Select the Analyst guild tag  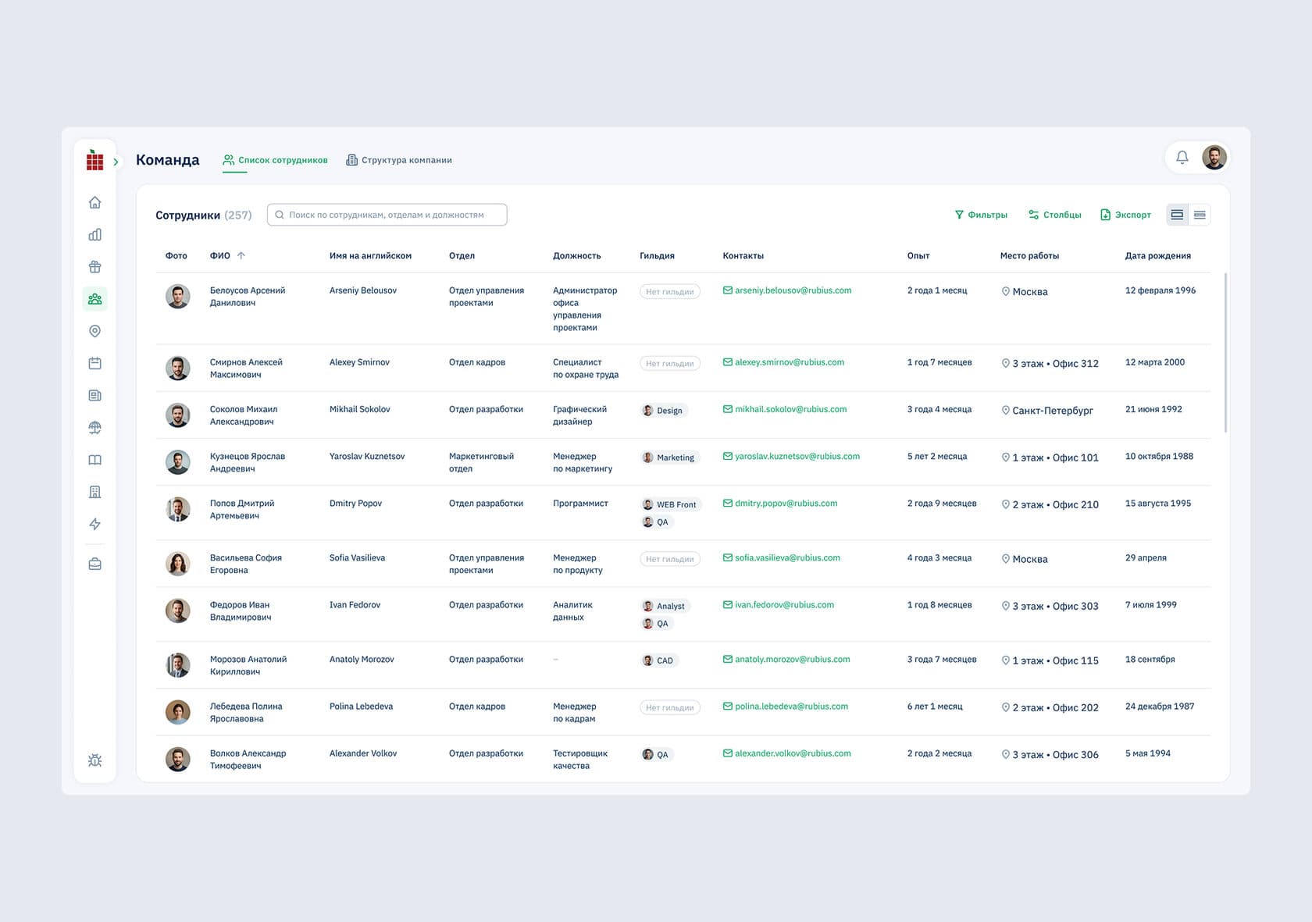click(665, 606)
